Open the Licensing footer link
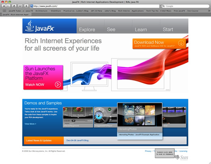Viewport: 211px width, 164px height. point(183,151)
